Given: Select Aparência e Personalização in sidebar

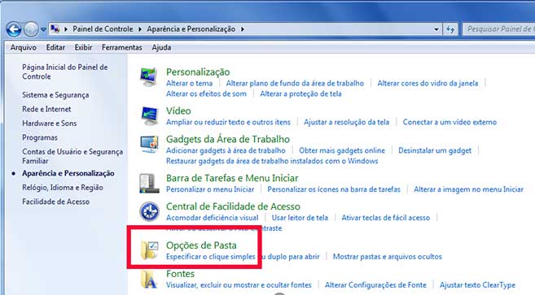Looking at the screenshot, I should point(68,173).
